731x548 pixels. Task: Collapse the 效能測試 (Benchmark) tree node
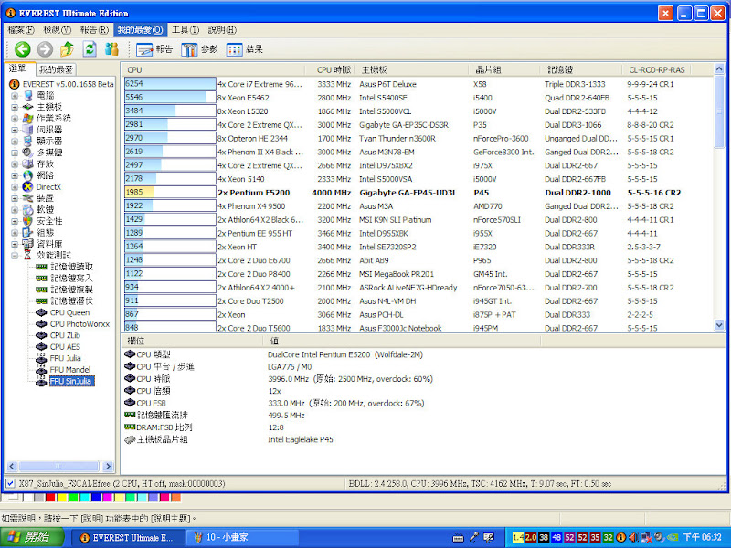(x=15, y=255)
